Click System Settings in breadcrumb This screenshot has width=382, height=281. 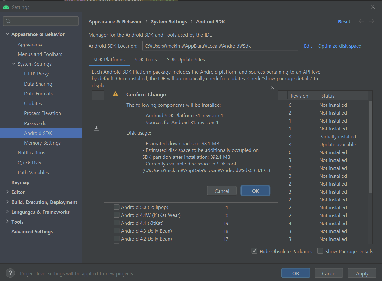pyautogui.click(x=169, y=22)
